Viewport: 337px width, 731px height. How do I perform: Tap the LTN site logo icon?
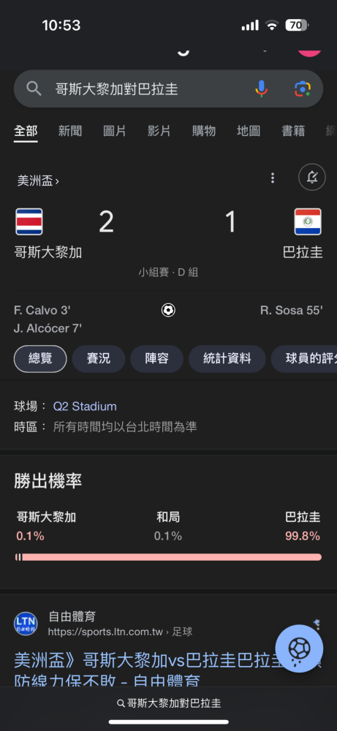(x=26, y=624)
